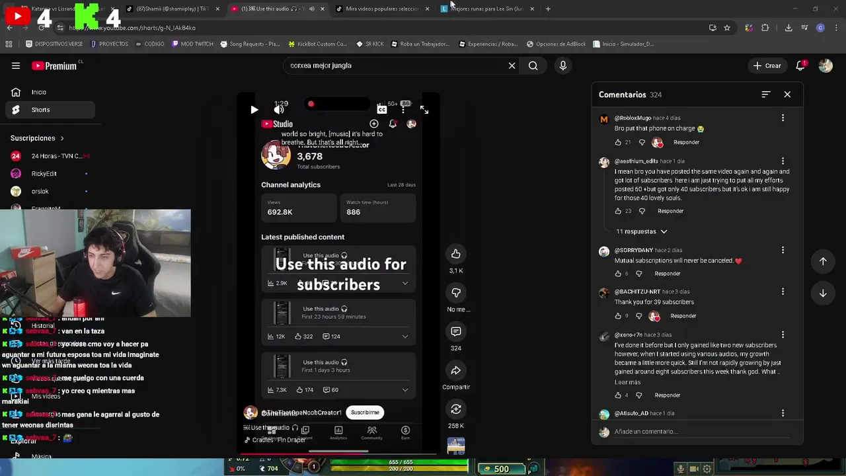Screen dimensions: 846x476
Task: Open the Chrome apps grid shortcut
Action: point(9,44)
